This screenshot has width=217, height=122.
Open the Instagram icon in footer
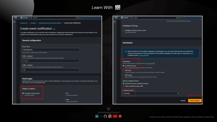110,116
